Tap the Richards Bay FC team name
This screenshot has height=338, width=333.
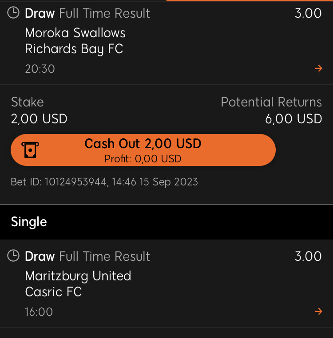pos(74,49)
